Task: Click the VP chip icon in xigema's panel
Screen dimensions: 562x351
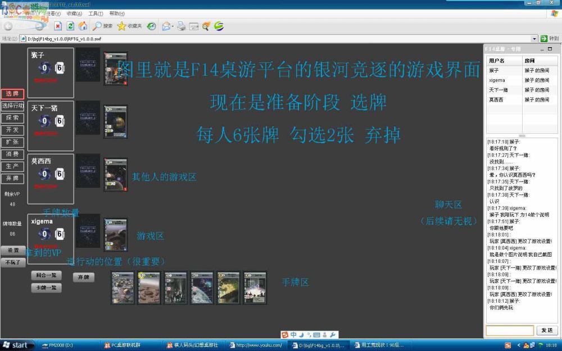Action: [44, 234]
